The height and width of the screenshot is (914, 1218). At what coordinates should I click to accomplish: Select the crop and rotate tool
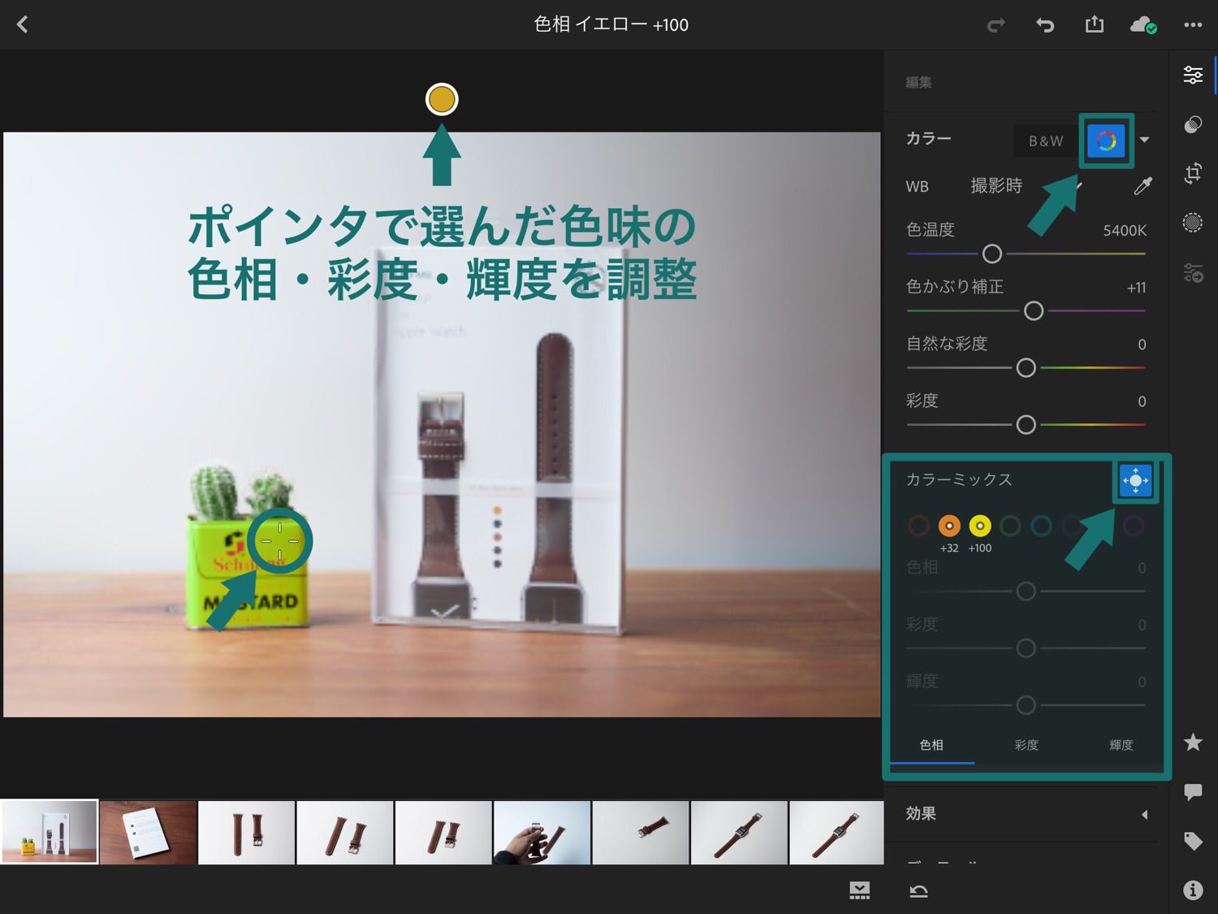[x=1192, y=173]
